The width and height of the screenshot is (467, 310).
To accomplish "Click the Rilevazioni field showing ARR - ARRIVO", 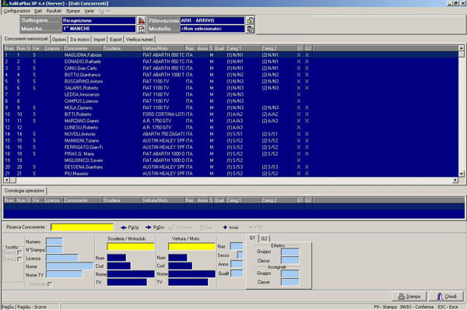I will click(212, 20).
